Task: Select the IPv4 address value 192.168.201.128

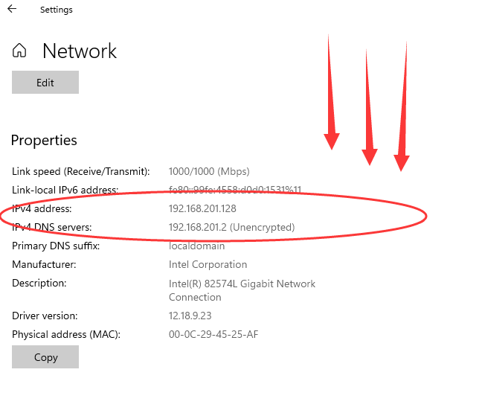Action: point(202,208)
